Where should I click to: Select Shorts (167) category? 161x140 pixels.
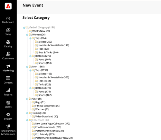(45, 95)
